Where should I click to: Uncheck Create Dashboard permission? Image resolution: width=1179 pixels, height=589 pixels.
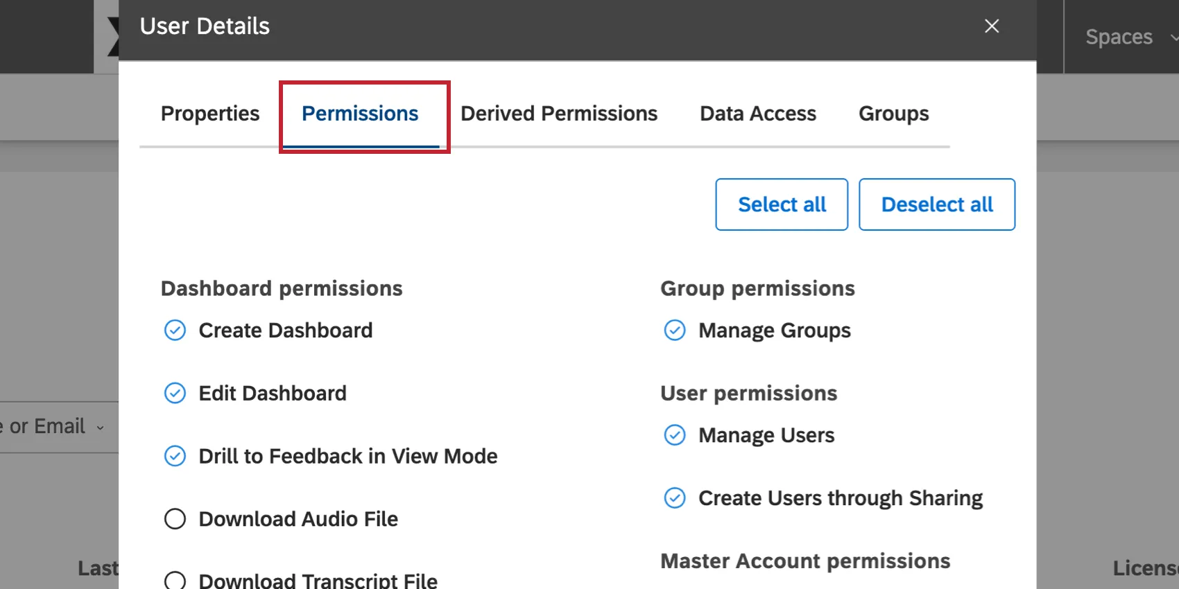click(175, 331)
